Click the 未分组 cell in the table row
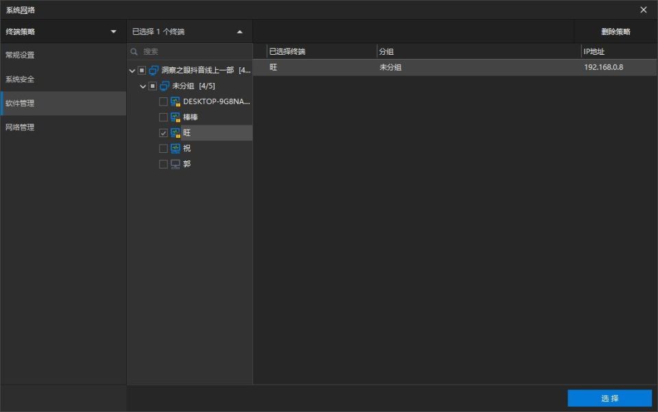658x412 pixels. pyautogui.click(x=390, y=67)
